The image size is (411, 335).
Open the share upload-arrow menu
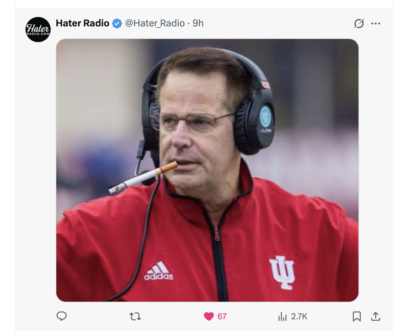click(375, 316)
